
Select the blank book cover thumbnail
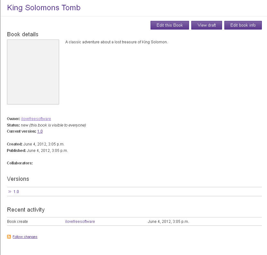click(x=33, y=72)
